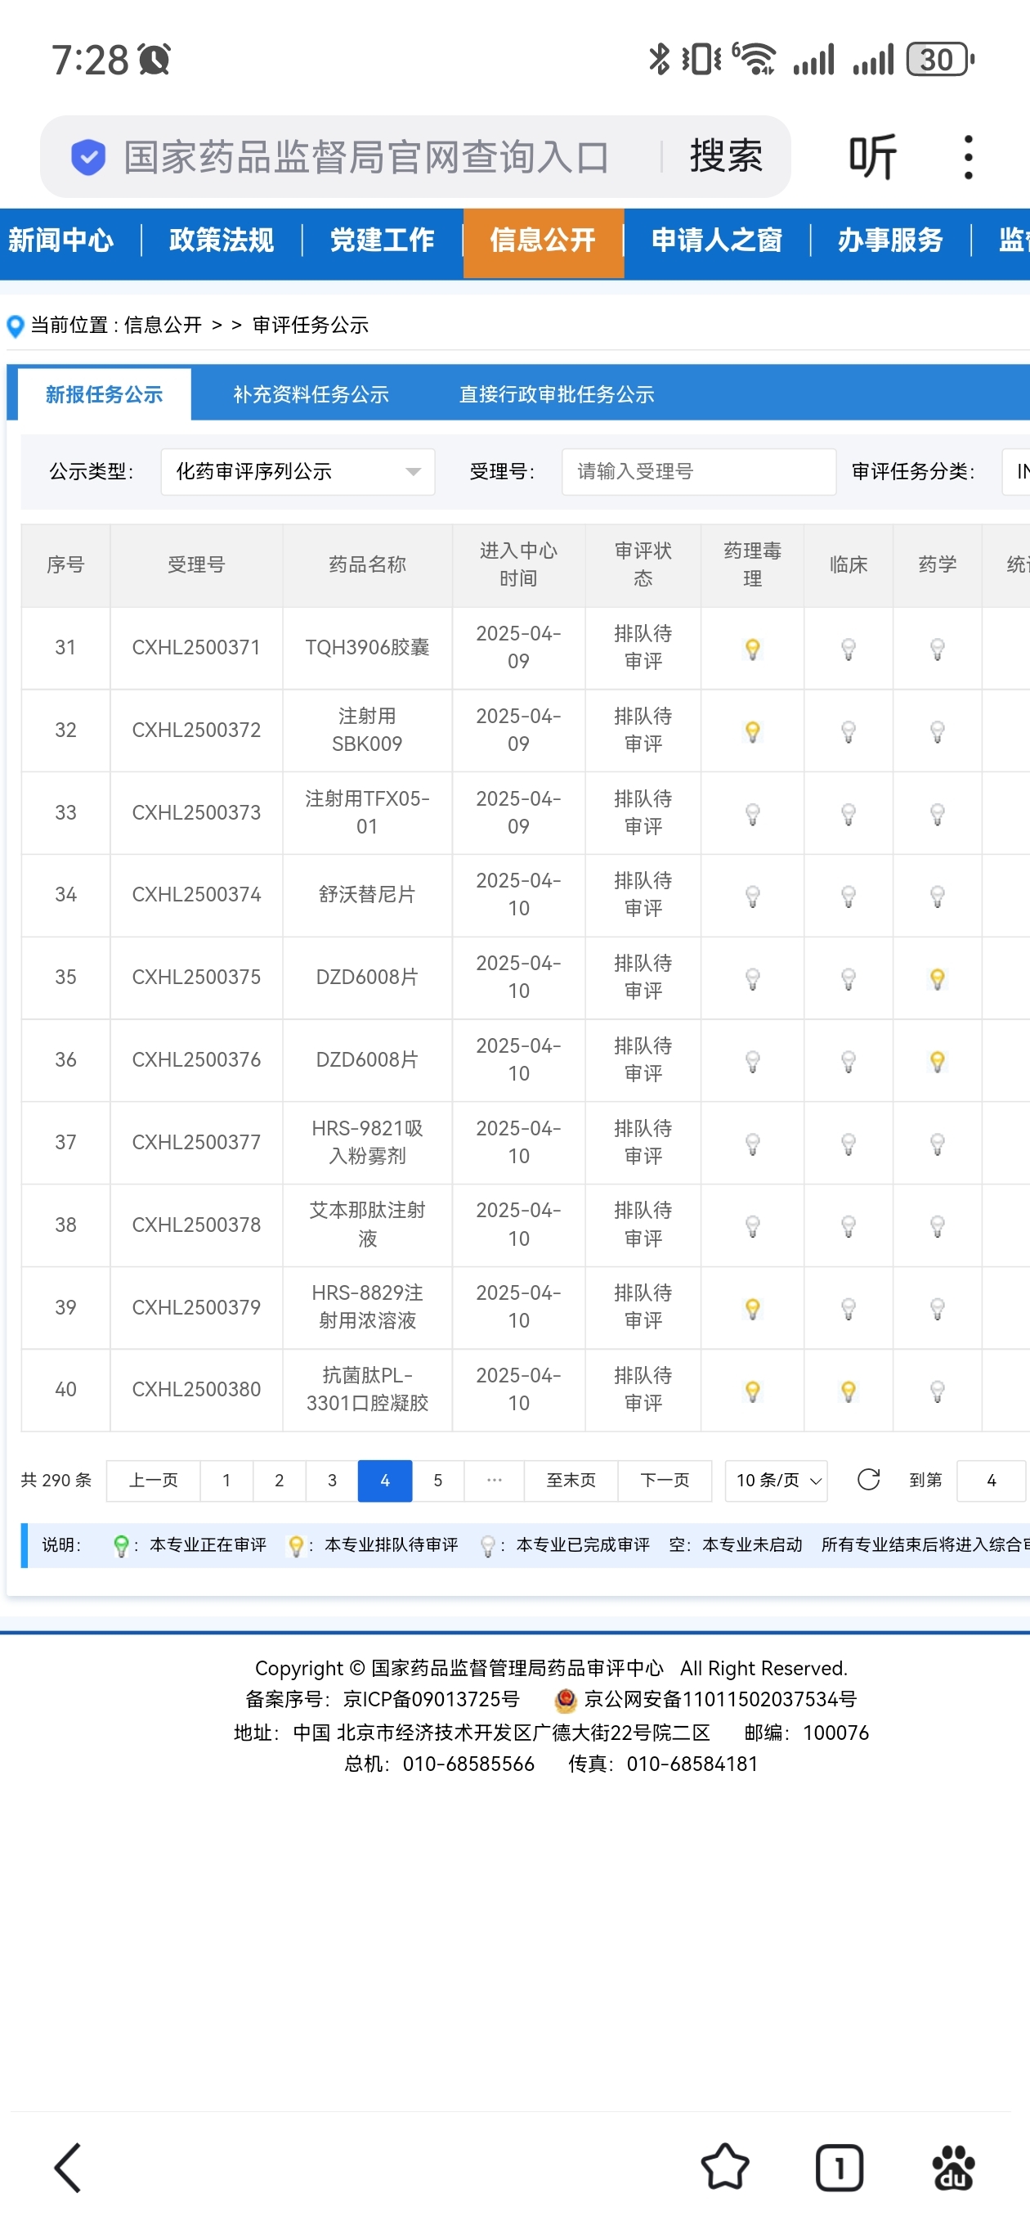Click current page 4 button

click(385, 1481)
